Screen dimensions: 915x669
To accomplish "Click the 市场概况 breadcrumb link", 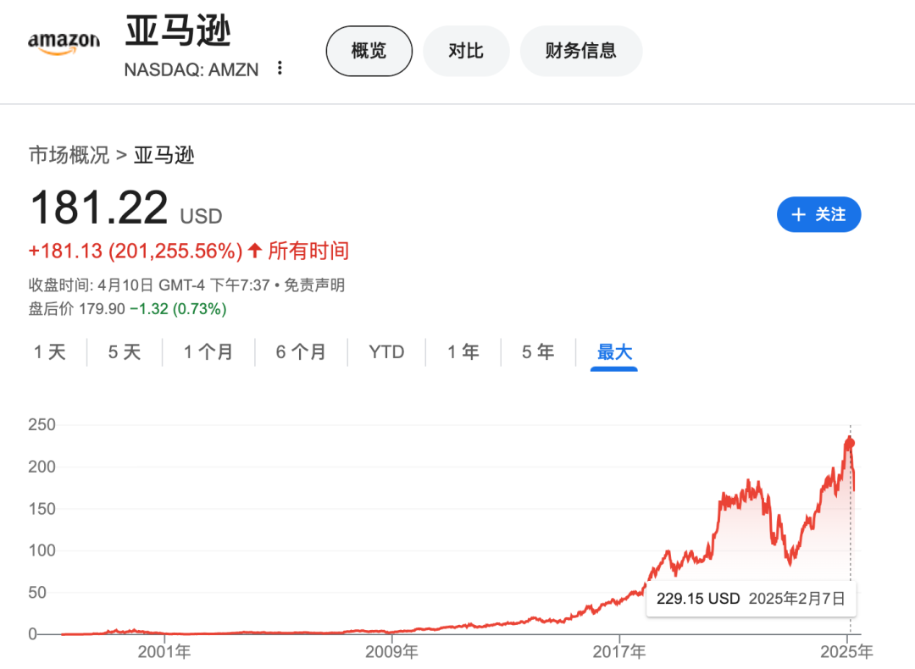I will (x=69, y=155).
